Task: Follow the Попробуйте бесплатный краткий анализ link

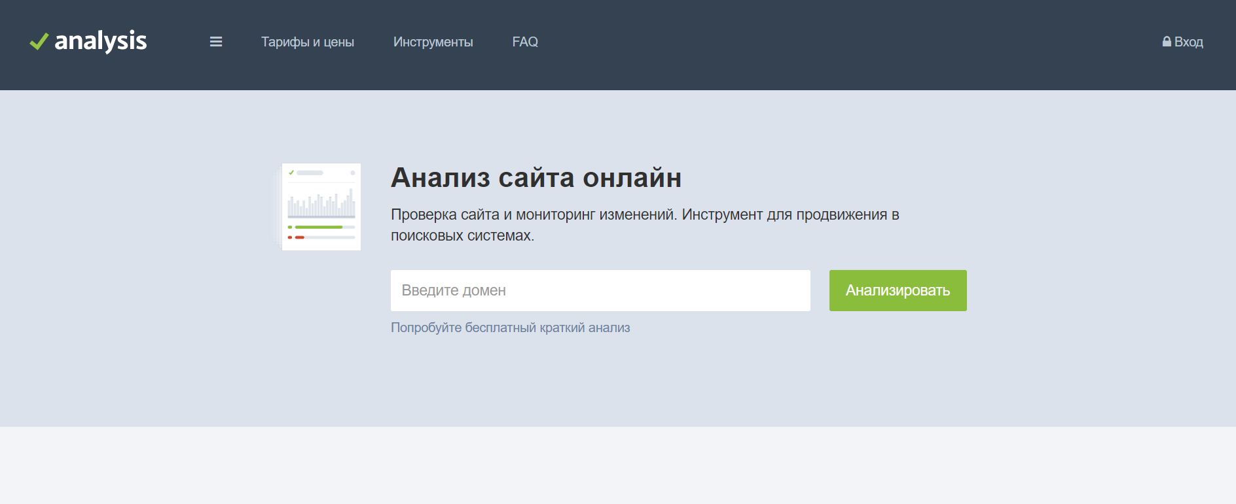Action: click(x=510, y=328)
